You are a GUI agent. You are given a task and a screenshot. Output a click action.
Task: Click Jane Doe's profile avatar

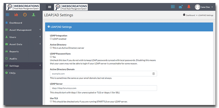coord(197,7)
